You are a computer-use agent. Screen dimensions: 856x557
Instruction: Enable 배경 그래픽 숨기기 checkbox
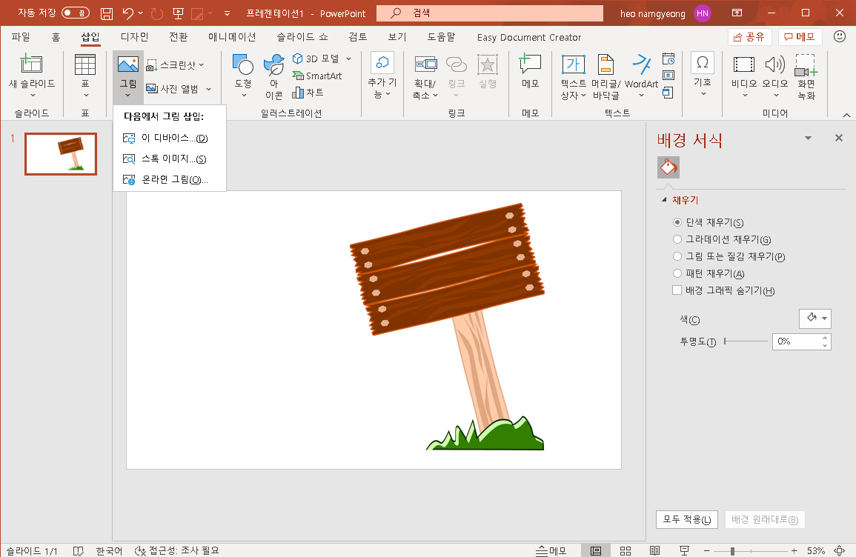point(677,290)
